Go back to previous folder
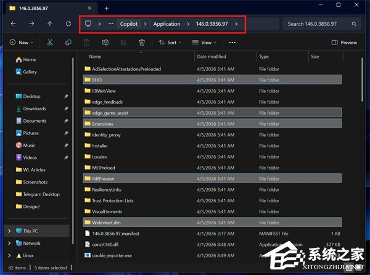This screenshot has height=275, width=370. [14, 23]
